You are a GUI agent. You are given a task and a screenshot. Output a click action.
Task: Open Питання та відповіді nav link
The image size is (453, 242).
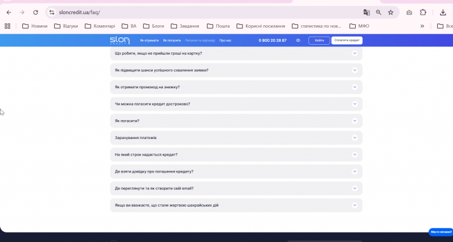200,41
